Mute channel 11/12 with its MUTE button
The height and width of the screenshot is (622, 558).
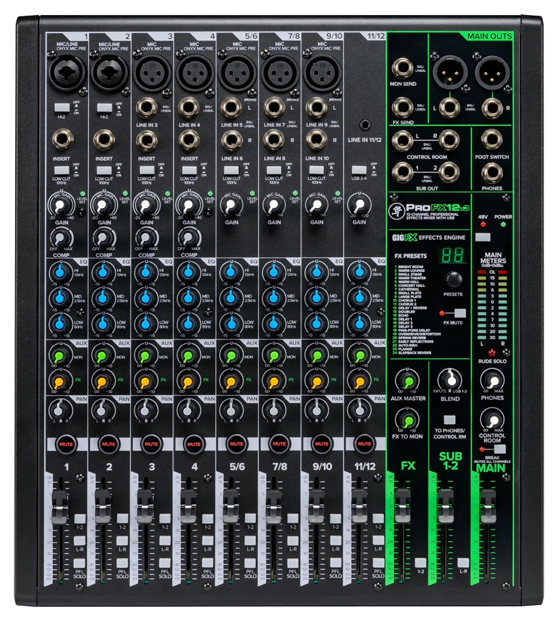click(364, 444)
